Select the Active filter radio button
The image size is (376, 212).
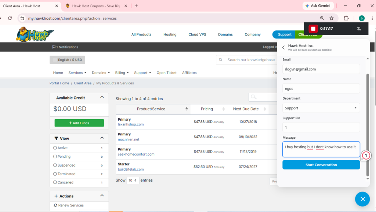coord(55,148)
